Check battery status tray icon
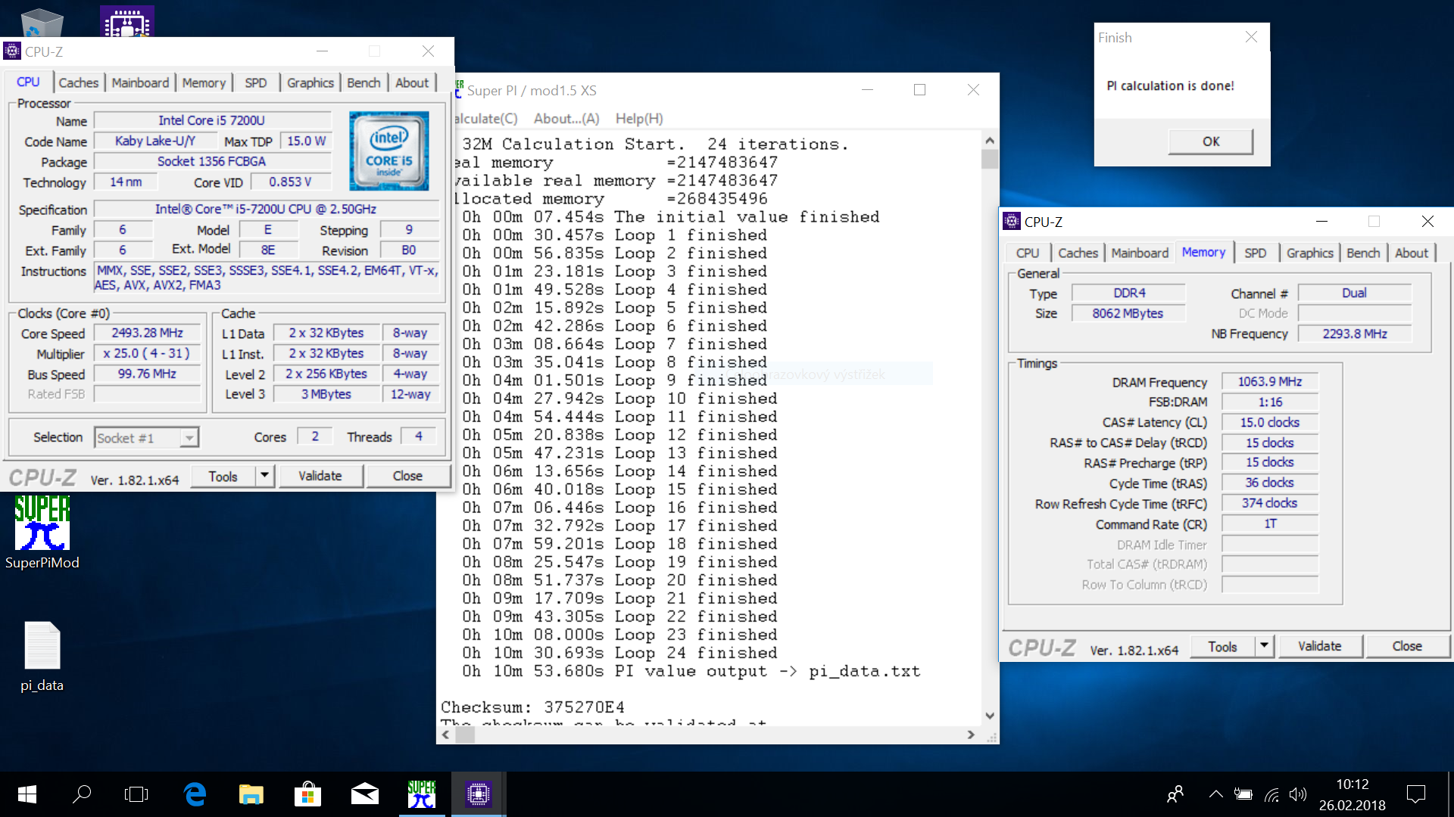The image size is (1454, 817). tap(1243, 794)
